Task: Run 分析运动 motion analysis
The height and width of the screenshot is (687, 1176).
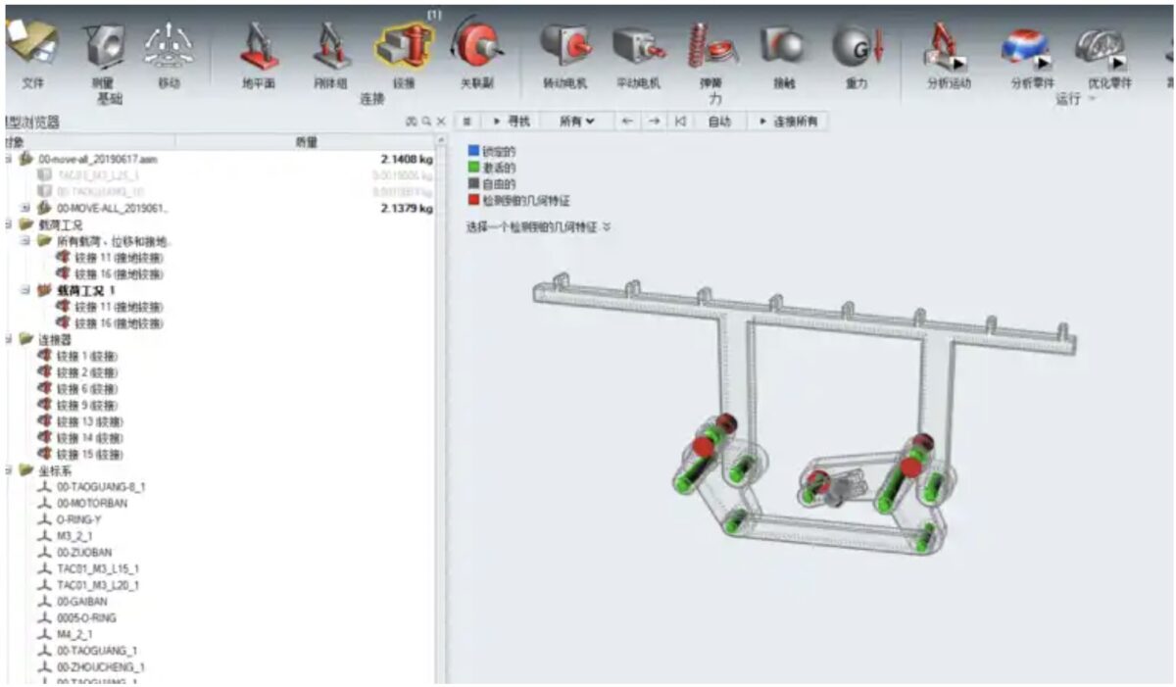Action: pyautogui.click(x=948, y=47)
